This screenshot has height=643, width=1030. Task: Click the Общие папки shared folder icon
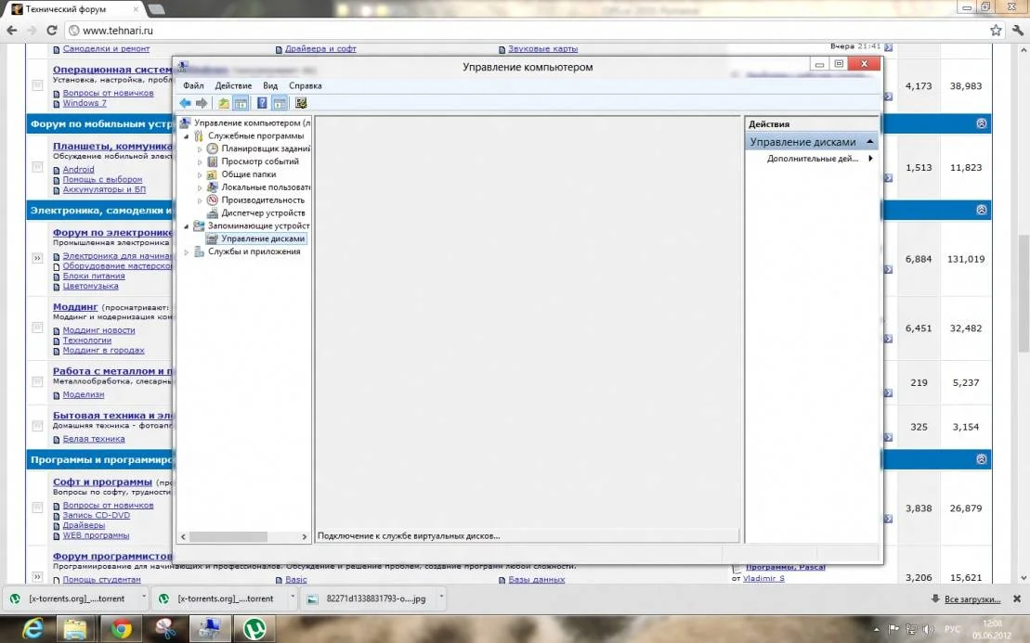[212, 174]
